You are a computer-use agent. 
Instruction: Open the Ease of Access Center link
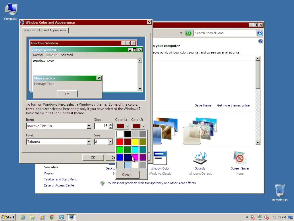[59, 185]
